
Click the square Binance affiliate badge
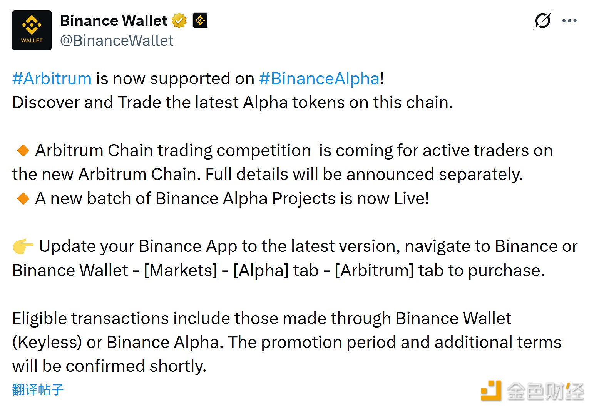click(x=200, y=21)
